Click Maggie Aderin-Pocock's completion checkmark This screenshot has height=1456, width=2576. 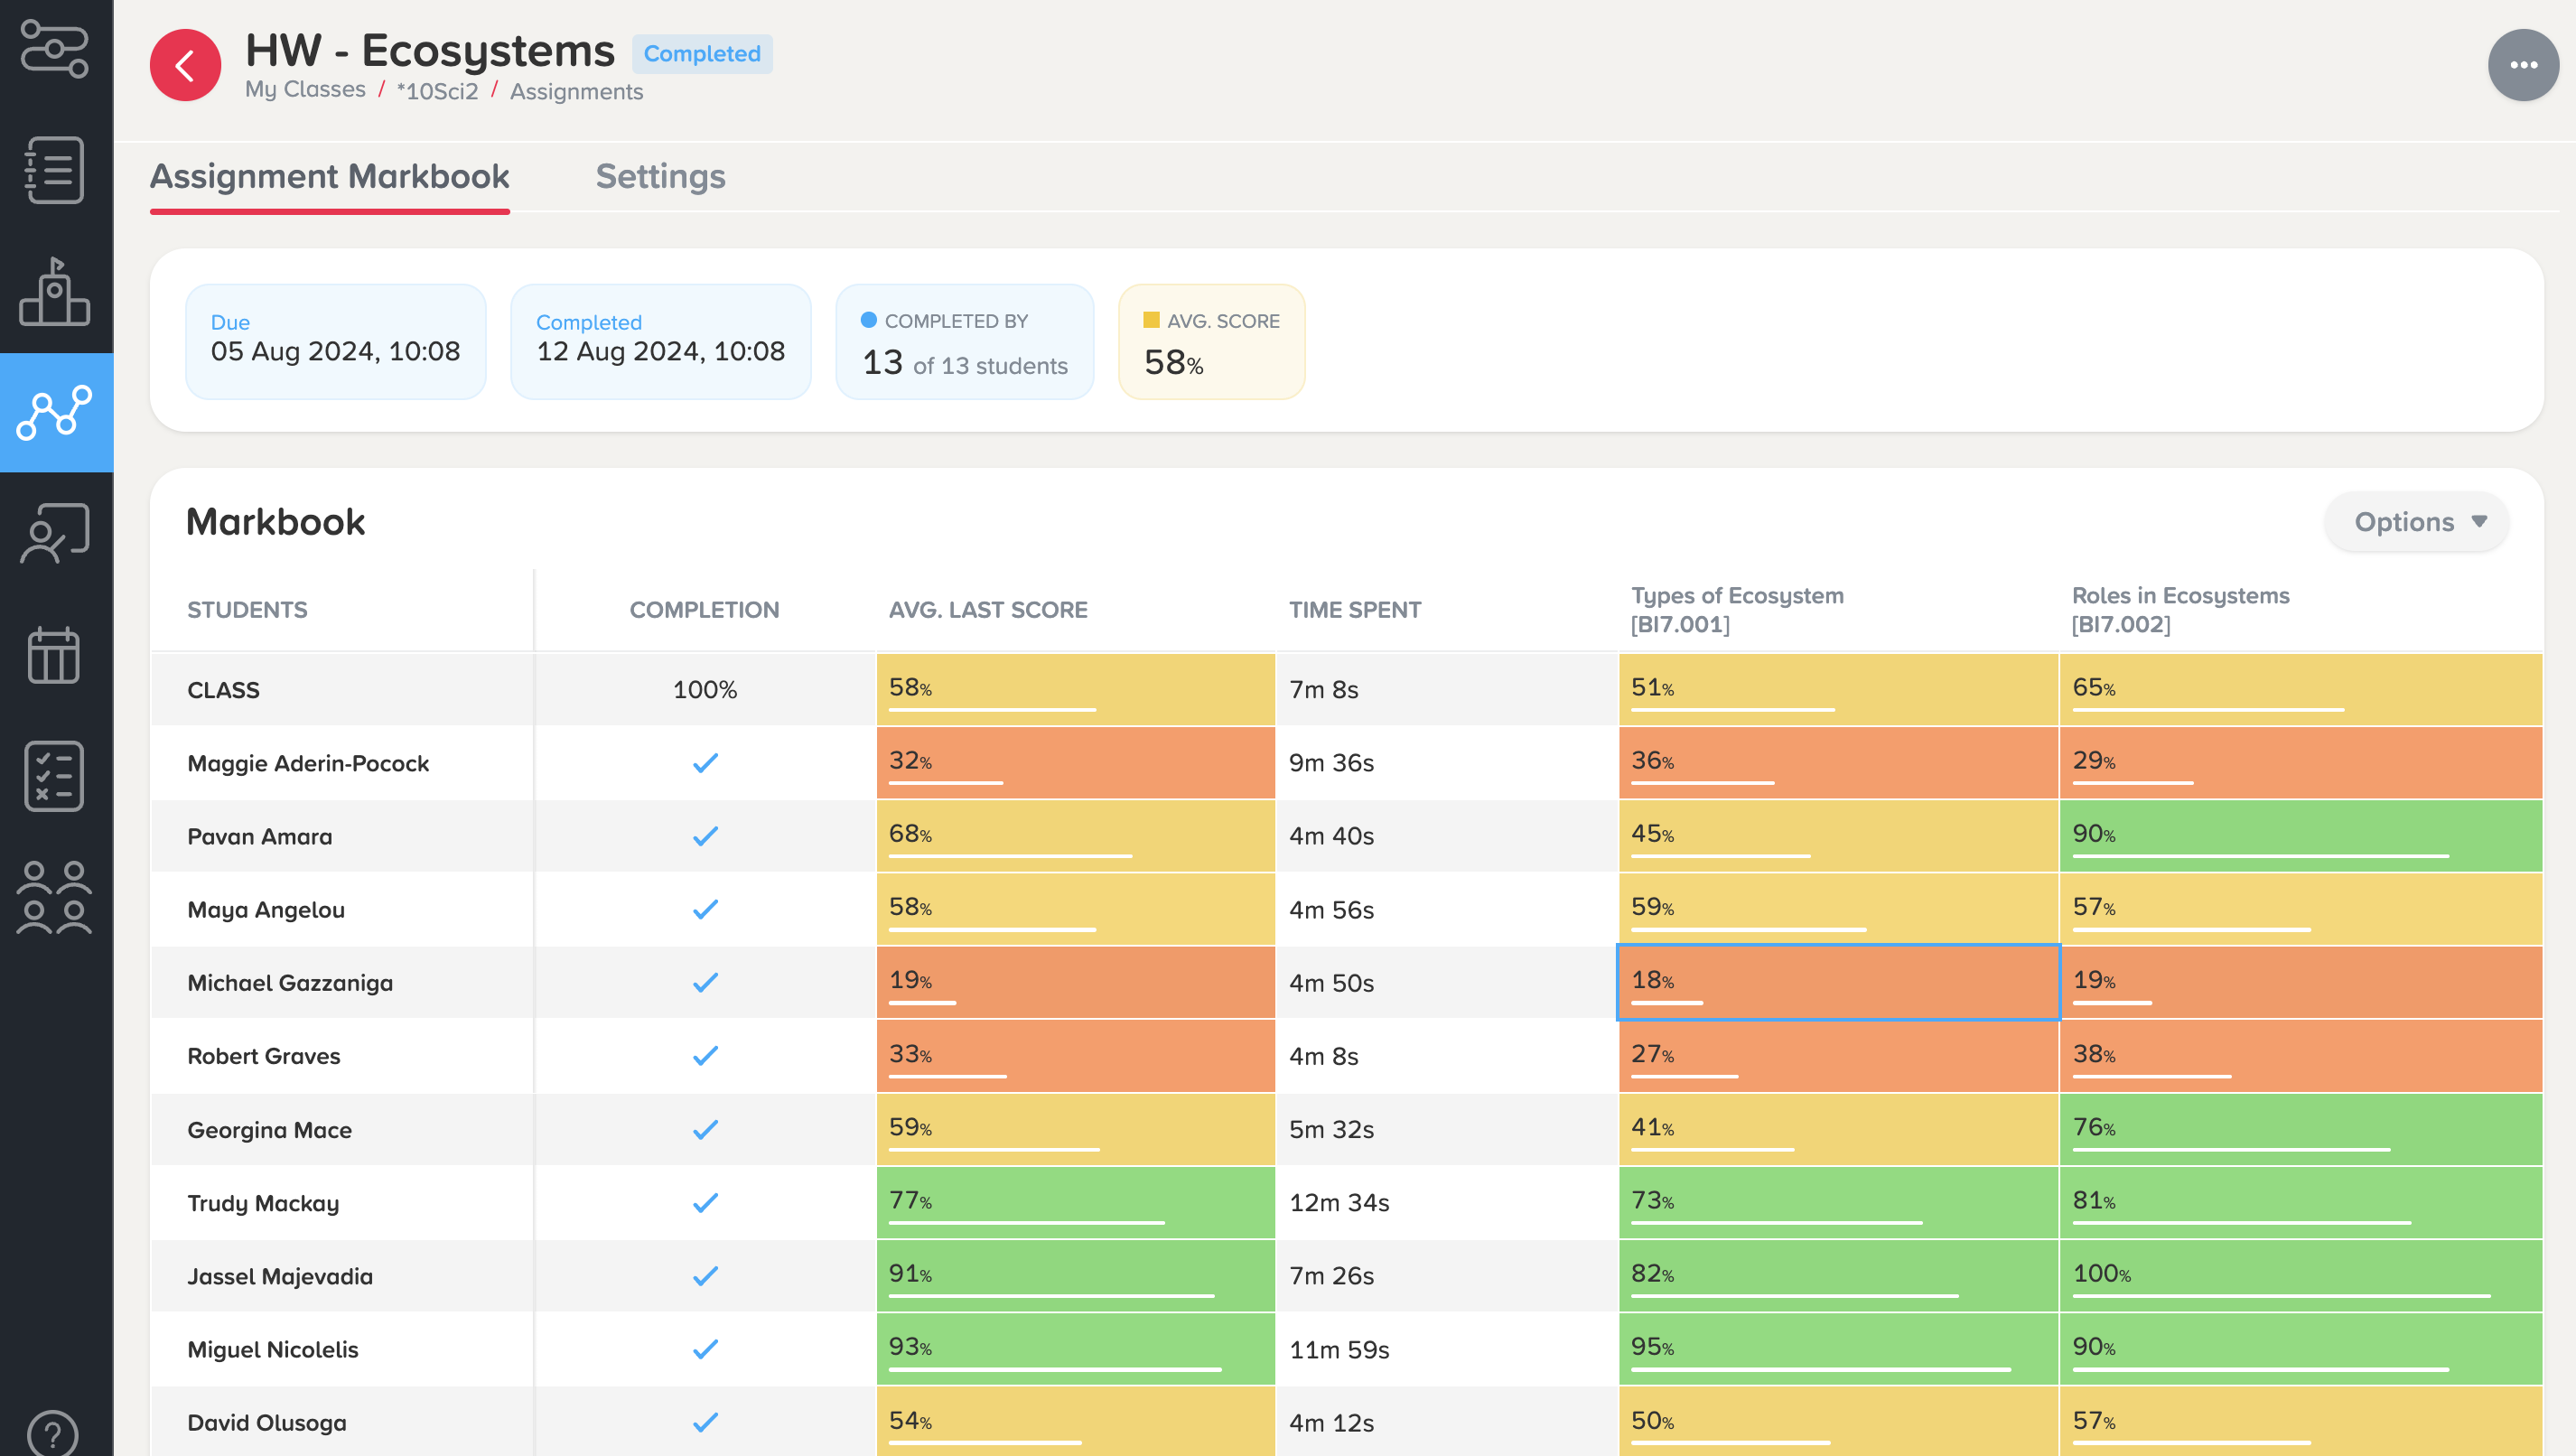point(705,763)
